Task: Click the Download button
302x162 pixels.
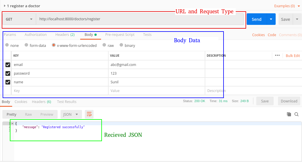Action: coord(289,101)
